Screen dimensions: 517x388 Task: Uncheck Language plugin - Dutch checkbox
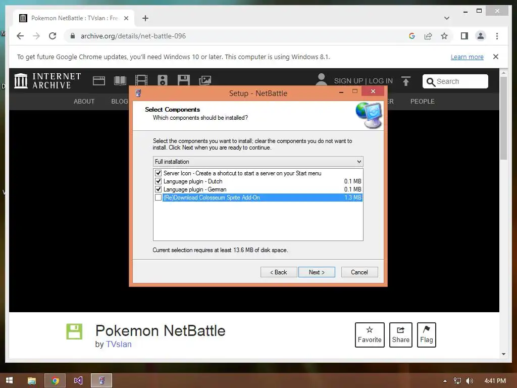pyautogui.click(x=158, y=181)
